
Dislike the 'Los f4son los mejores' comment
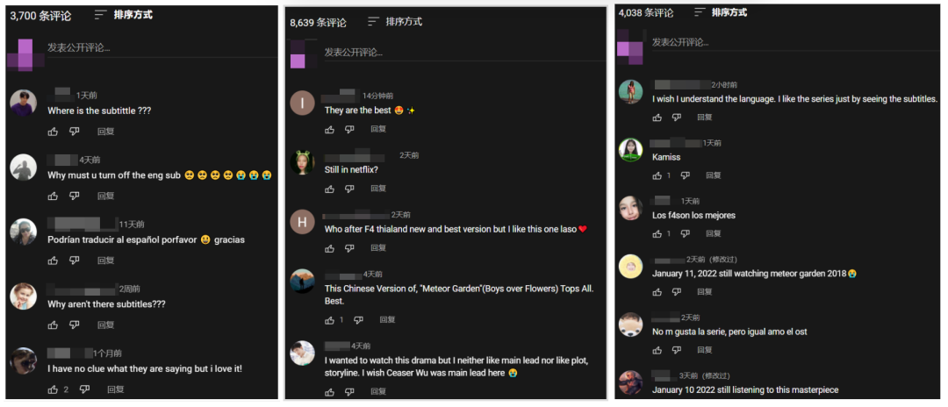click(685, 233)
